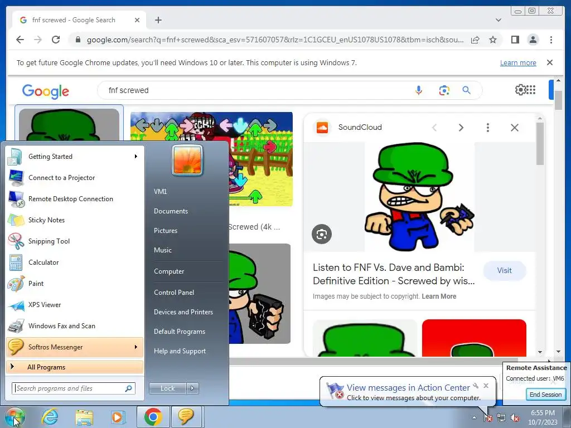Open Windows Media Player from taskbar
This screenshot has width=571, height=428.
point(118,417)
